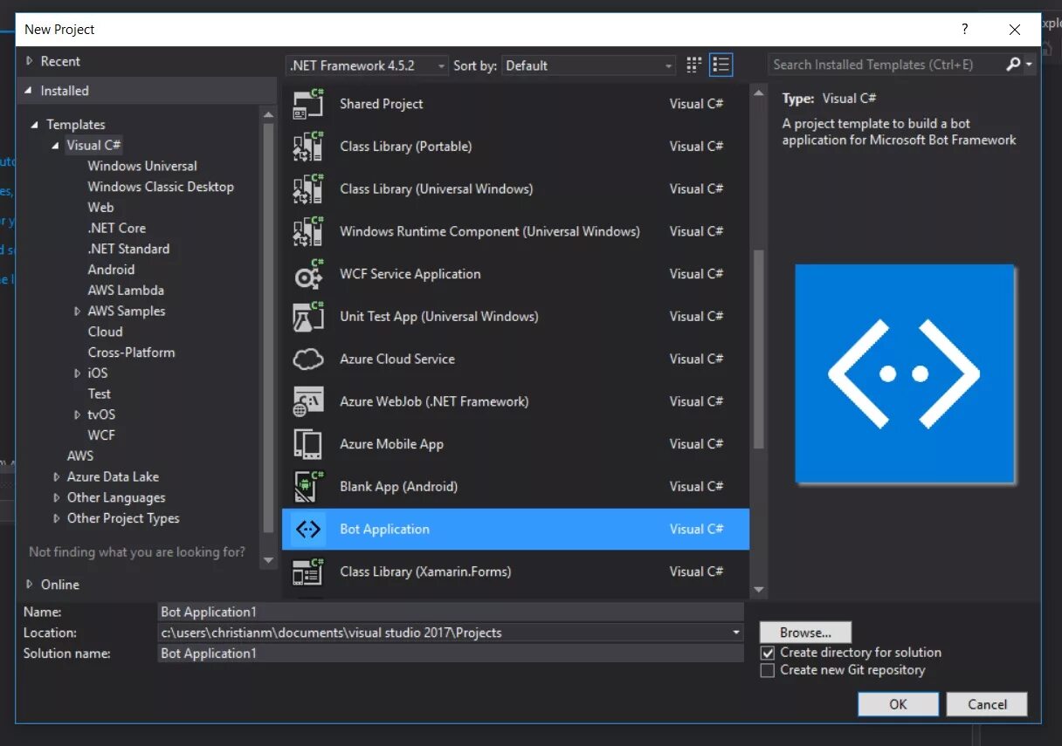
Task: Enable Create new Git repository checkbox
Action: click(768, 670)
